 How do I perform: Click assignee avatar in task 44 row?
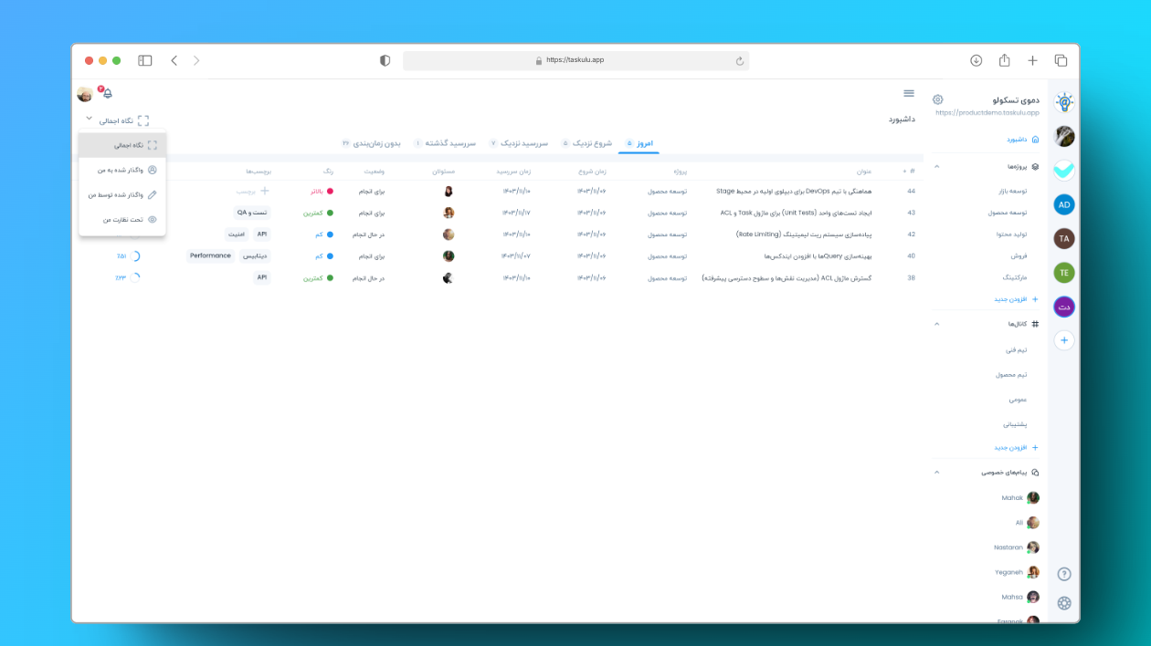449,192
